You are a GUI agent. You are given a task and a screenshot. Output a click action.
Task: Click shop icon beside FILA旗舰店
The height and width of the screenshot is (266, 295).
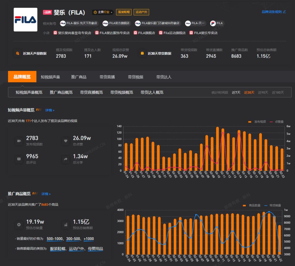point(135,33)
